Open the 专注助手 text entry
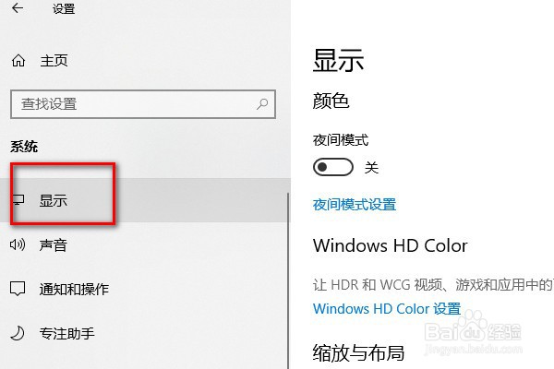Image resolution: width=554 pixels, height=369 pixels. tap(66, 333)
